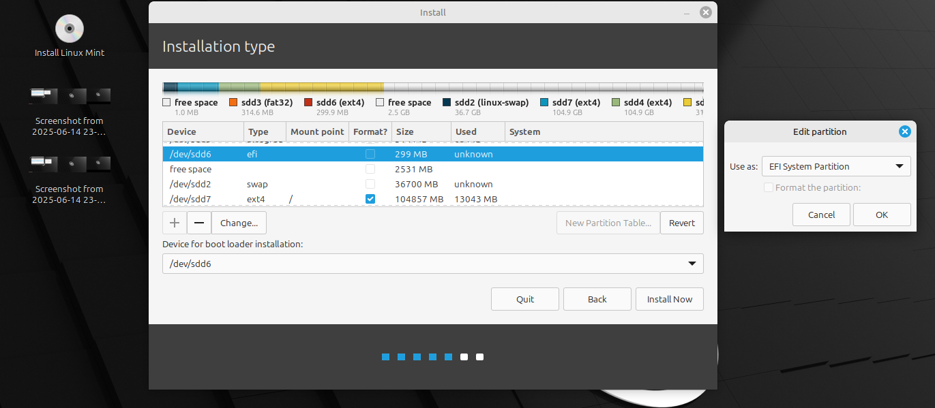Click the Type column header
The image size is (935, 408).
coord(265,131)
